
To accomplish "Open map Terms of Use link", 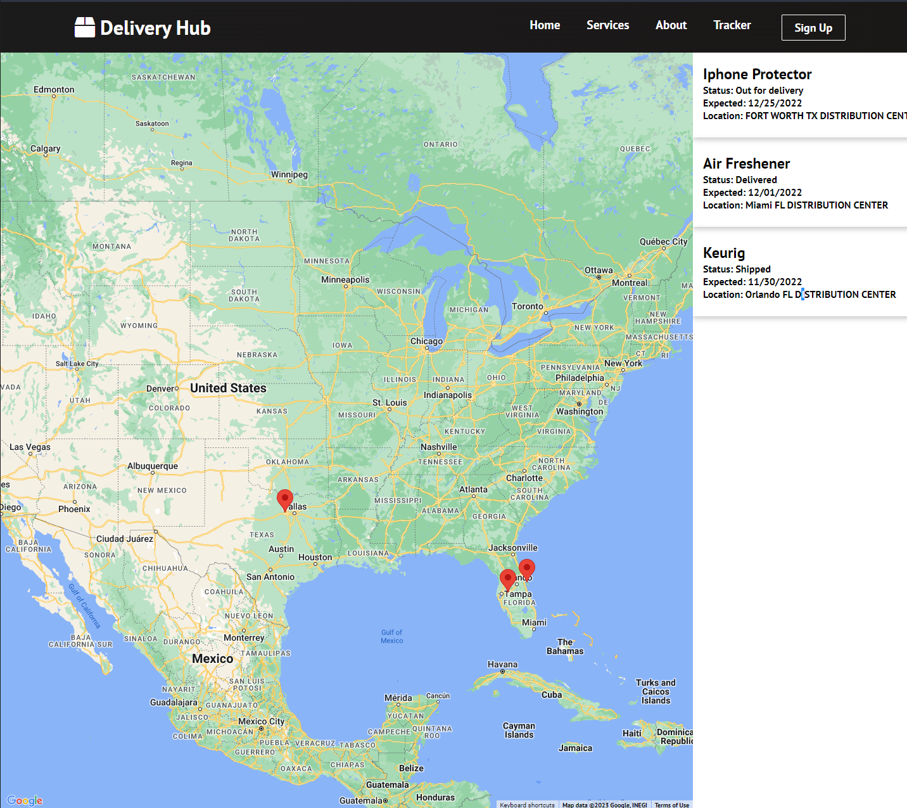I will [x=671, y=805].
